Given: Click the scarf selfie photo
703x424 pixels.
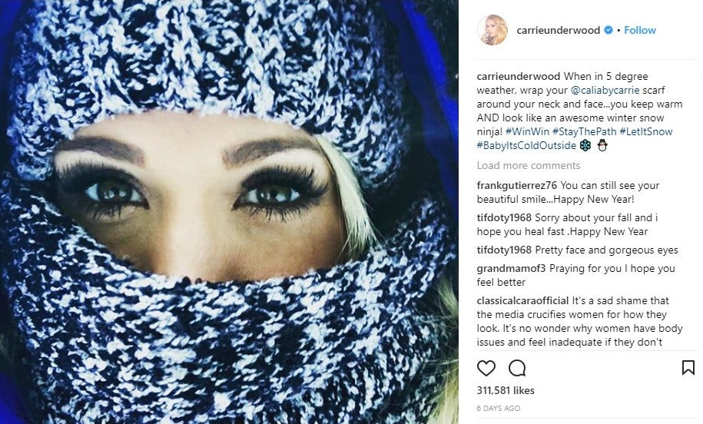Looking at the screenshot, I should coord(229,212).
